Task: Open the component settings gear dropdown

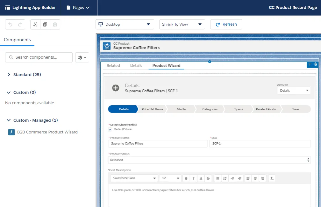Action: click(82, 57)
